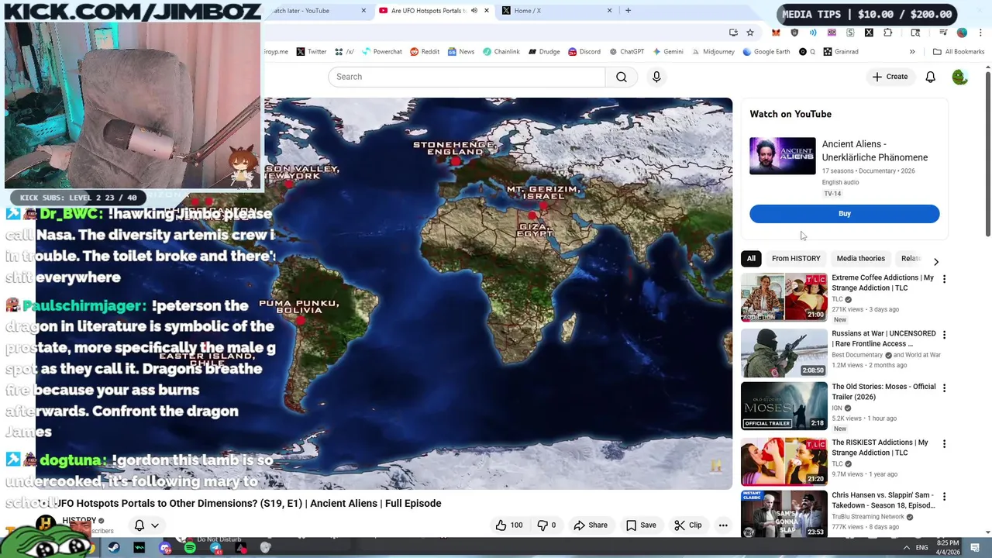Viewport: 992px width, 558px height.
Task: Open the MetaMask fox extension
Action: point(776,33)
